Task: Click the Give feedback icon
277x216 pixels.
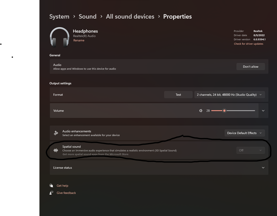Action: click(51, 192)
